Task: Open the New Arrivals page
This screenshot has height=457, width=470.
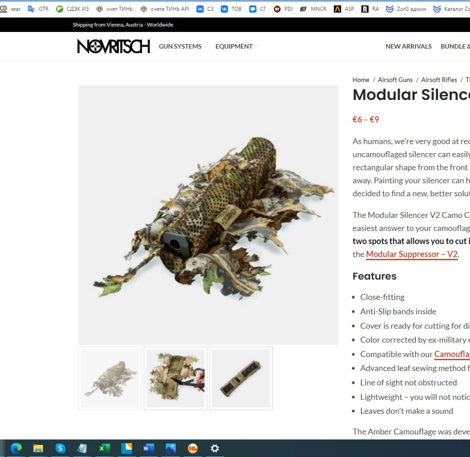Action: click(x=408, y=46)
